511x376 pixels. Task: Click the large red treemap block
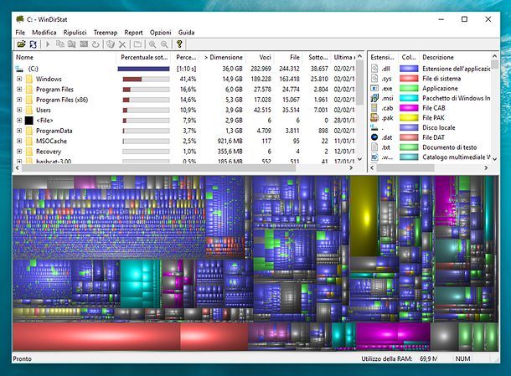pos(96,337)
